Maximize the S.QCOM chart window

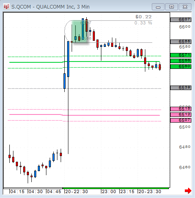point(171,7)
